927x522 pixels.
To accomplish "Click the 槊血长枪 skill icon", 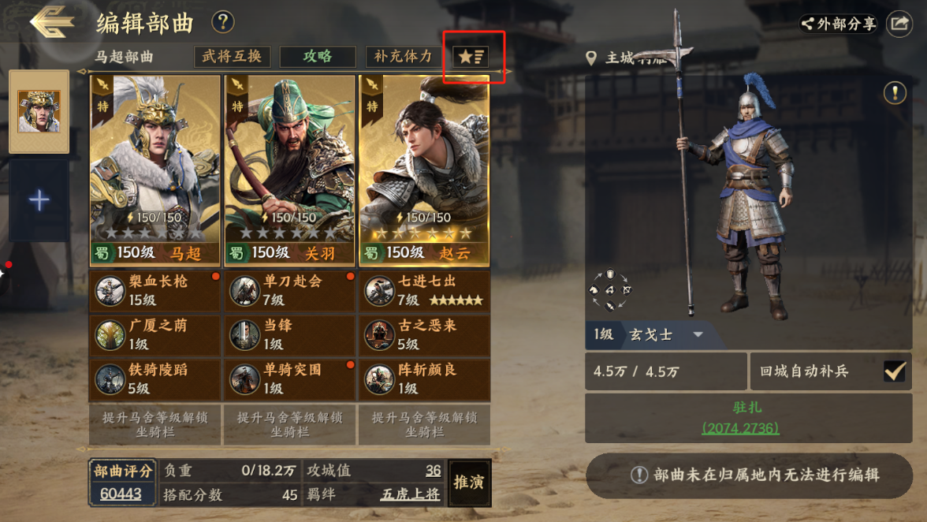I will pyautogui.click(x=110, y=290).
